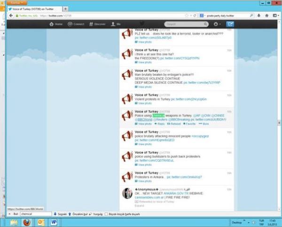Viewport: 282px width, 227px height.
Task: Go to the Discover hashtag page
Action: click(x=97, y=24)
